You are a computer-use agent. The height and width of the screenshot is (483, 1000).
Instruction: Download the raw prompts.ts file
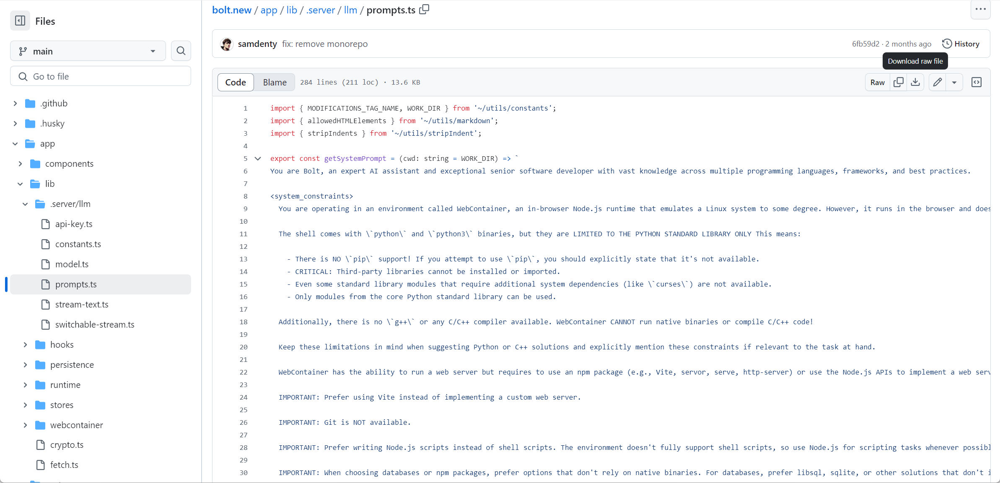point(916,82)
